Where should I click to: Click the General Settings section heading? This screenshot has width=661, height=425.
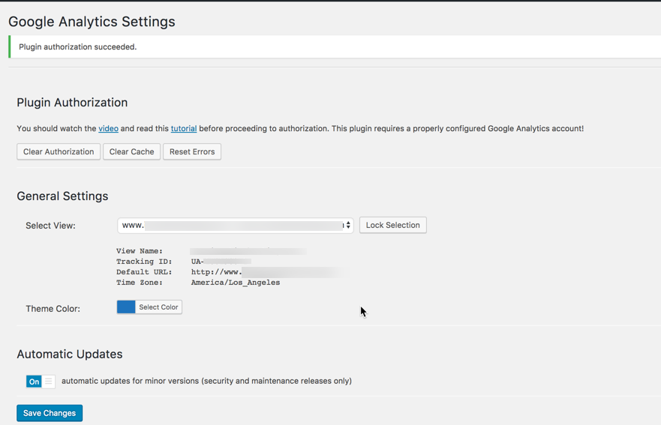[62, 196]
